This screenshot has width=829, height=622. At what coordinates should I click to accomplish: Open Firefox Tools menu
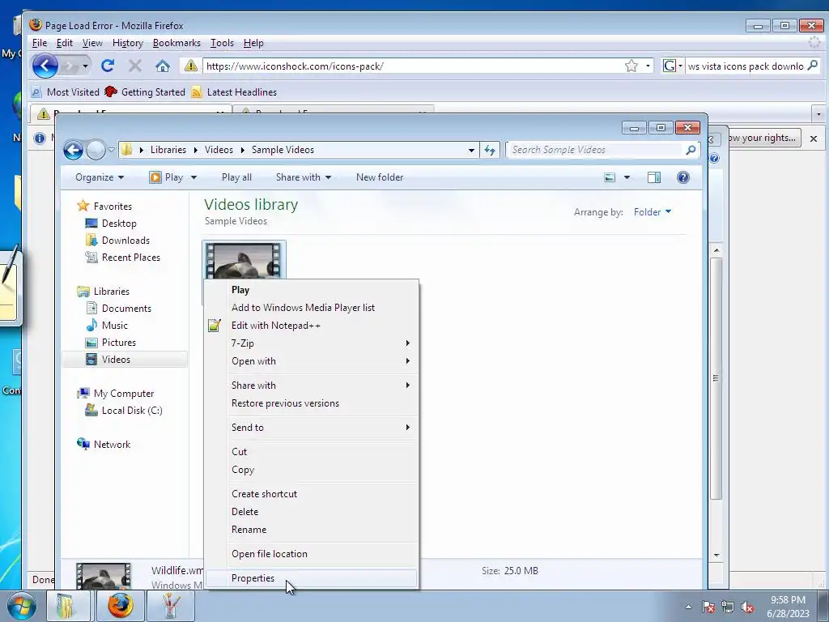pyautogui.click(x=222, y=43)
